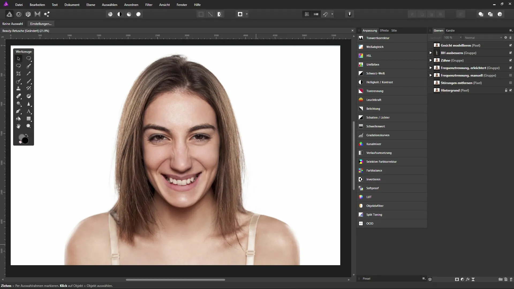Switch to the Tone Mapping Persona
514x289 pixels.
(37, 14)
